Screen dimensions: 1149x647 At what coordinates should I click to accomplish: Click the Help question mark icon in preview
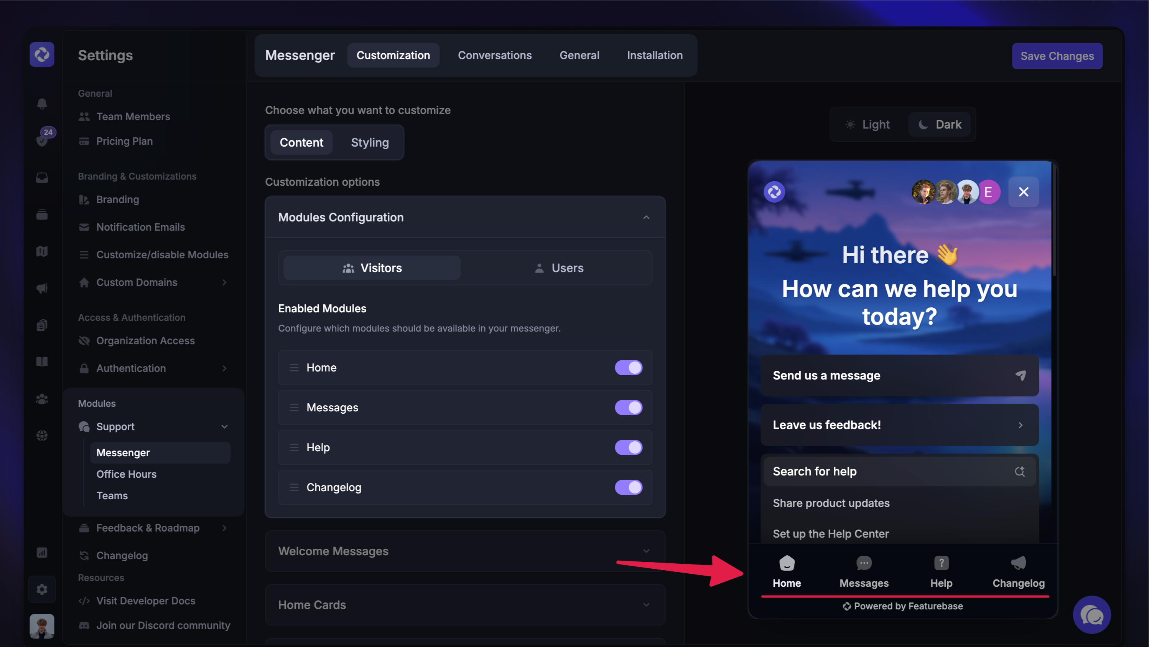[x=941, y=564]
